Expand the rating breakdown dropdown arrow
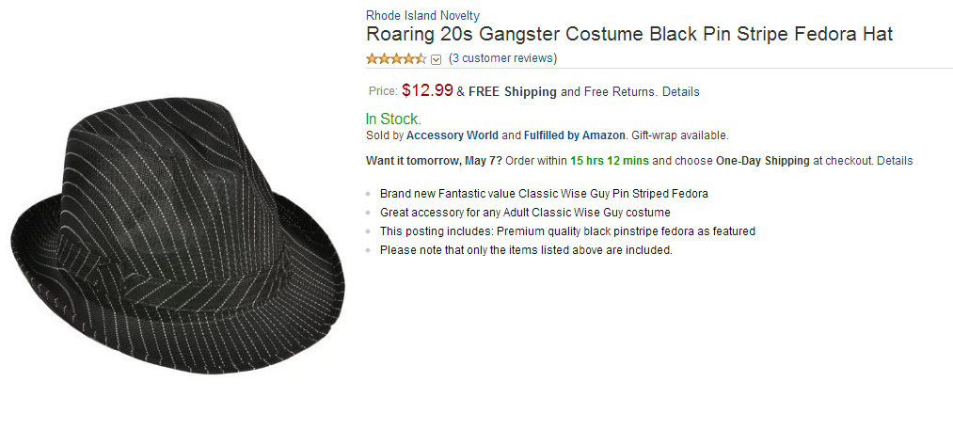953x429 pixels. (436, 59)
